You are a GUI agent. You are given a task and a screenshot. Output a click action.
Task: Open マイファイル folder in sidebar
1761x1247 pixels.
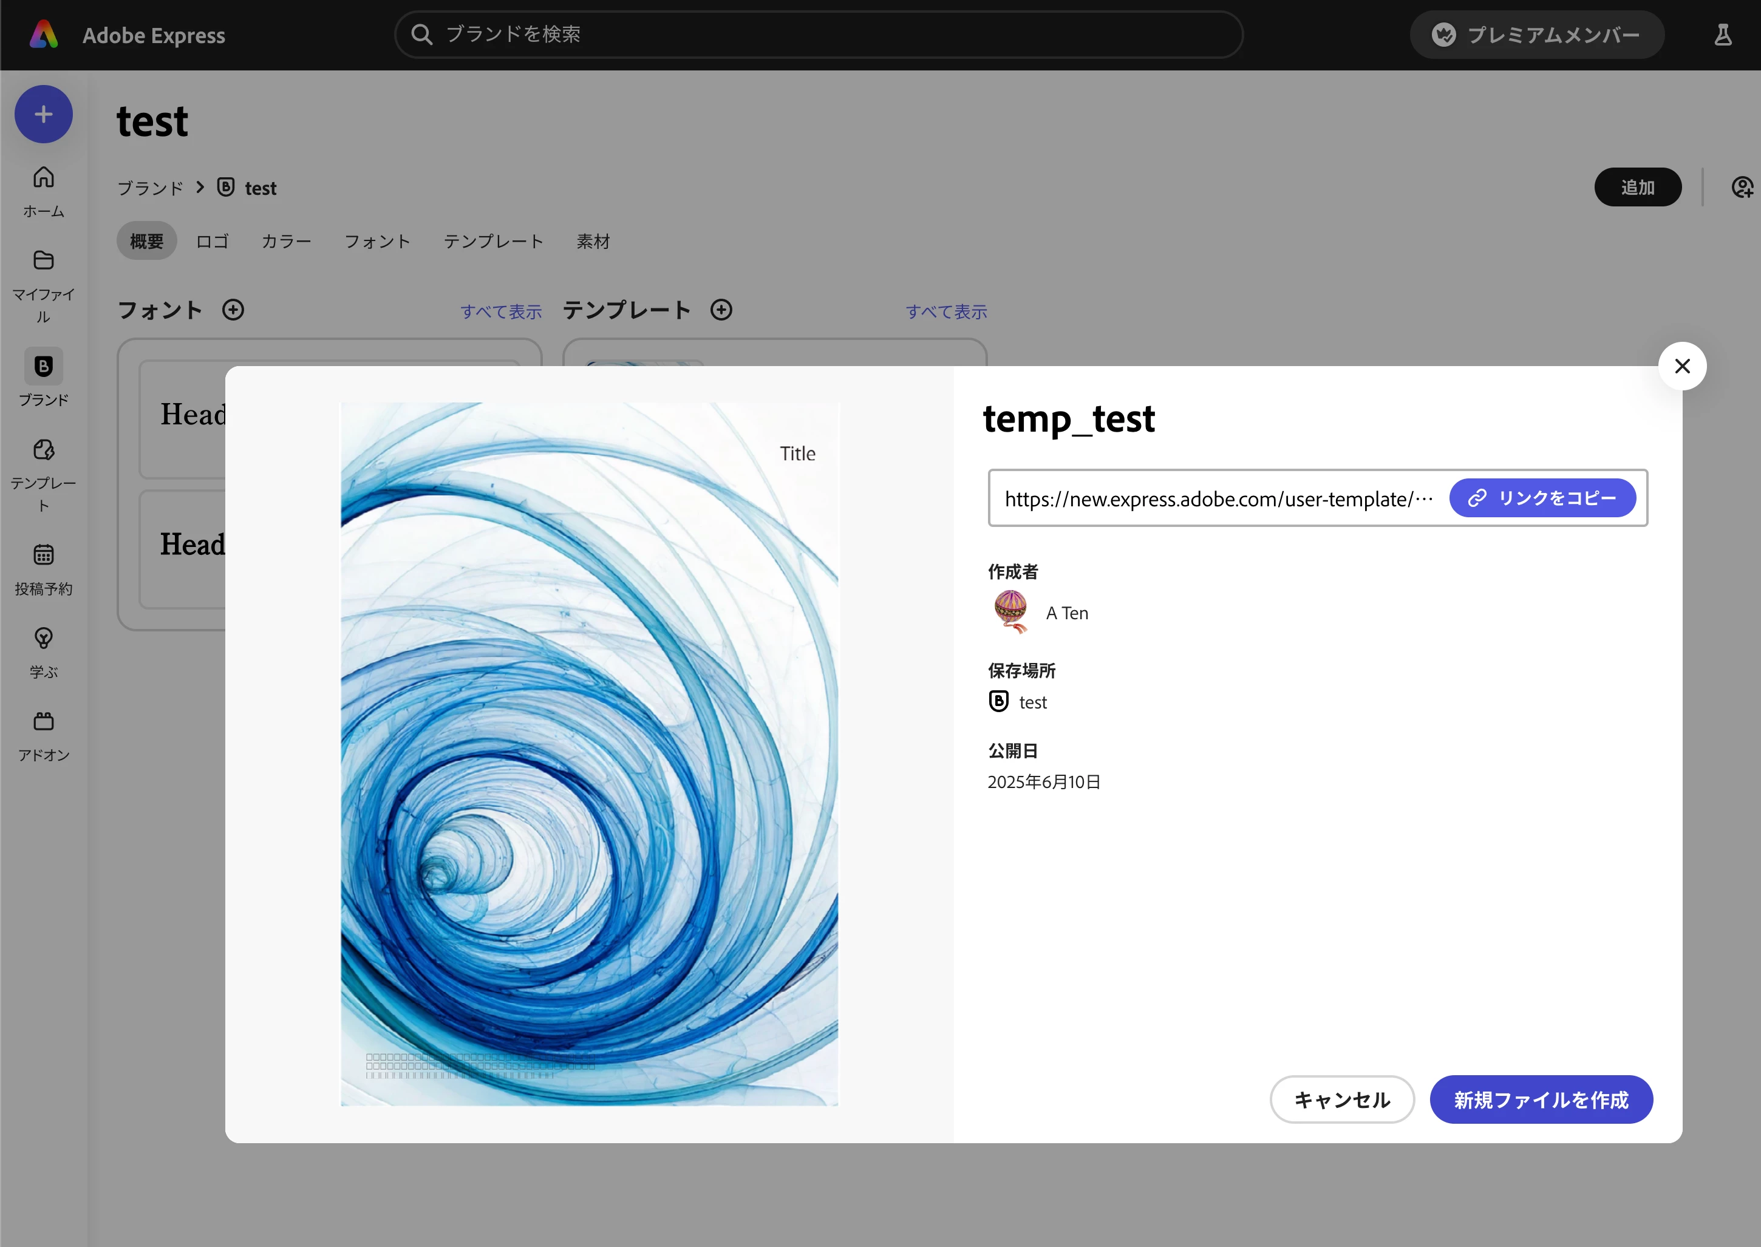point(44,261)
